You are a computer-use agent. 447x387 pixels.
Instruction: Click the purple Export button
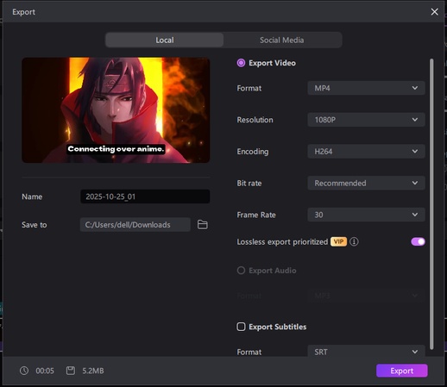tap(402, 371)
